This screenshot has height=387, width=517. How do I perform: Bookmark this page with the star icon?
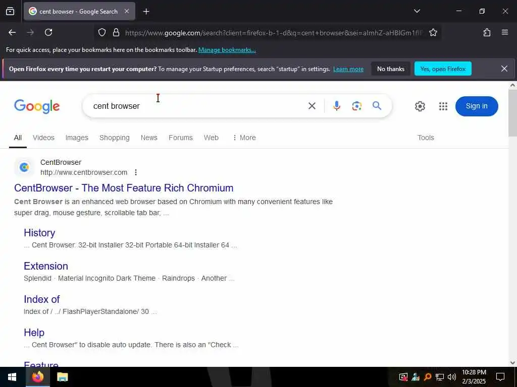433,32
